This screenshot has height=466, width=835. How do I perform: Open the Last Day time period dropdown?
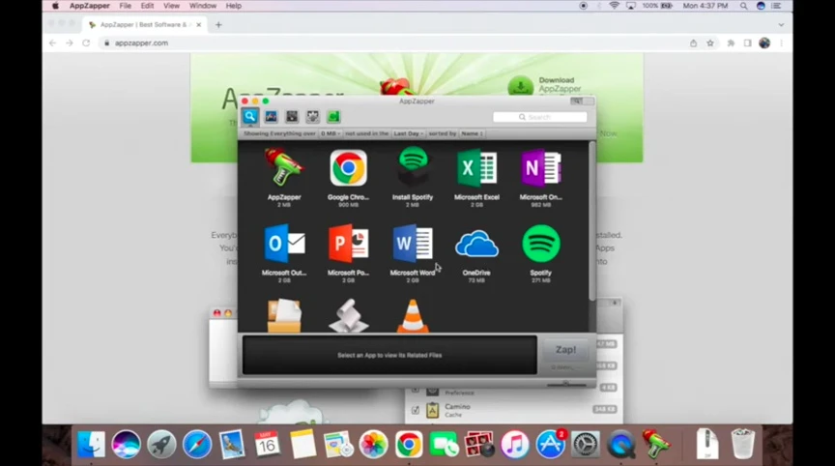(x=409, y=133)
